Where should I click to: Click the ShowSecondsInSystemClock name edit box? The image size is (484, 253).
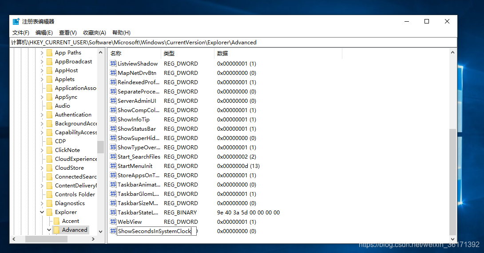pos(156,231)
